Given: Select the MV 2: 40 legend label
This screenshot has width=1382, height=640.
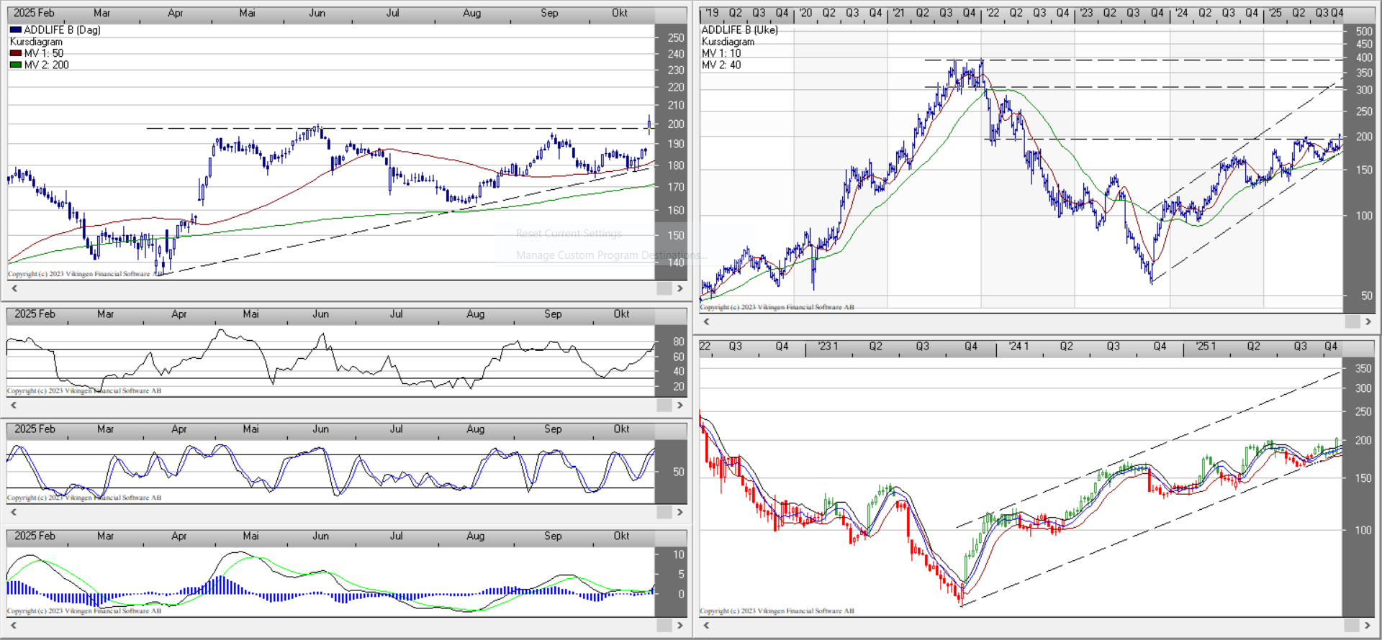Looking at the screenshot, I should 721,65.
